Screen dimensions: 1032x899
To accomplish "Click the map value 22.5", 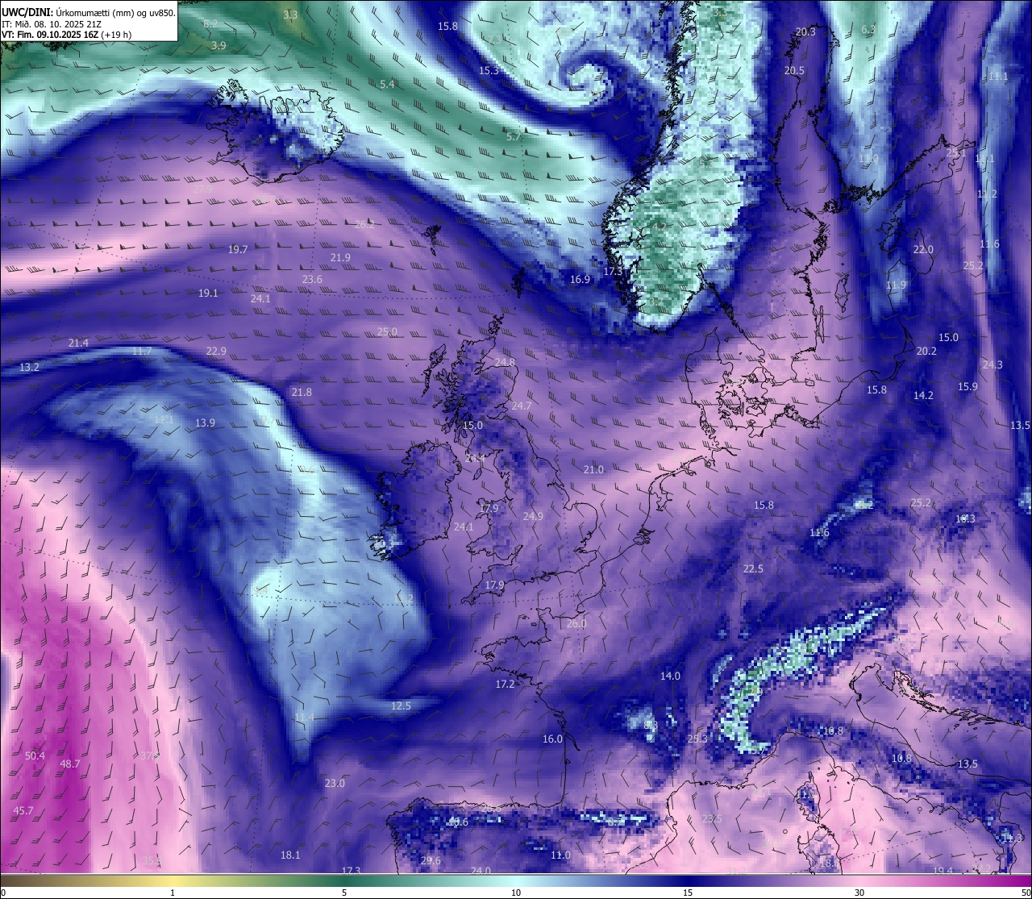I will click(753, 569).
